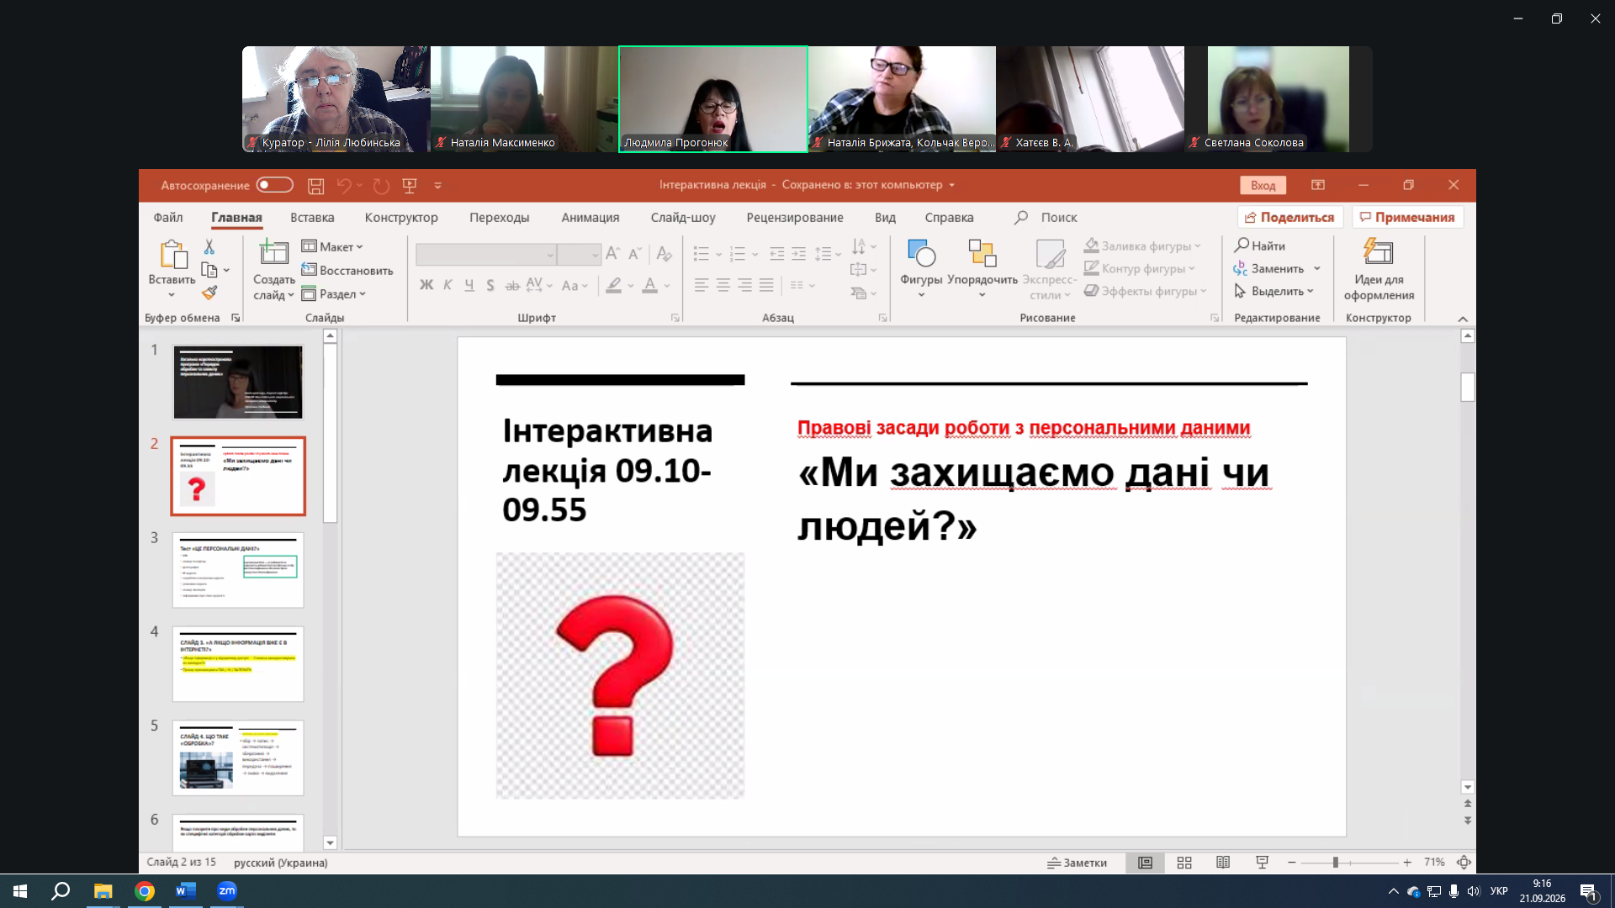
Task: Click the Arrange (Упорядочить) icon
Action: click(x=982, y=268)
